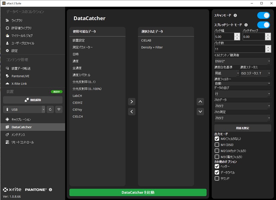Open the 濃度白色基準 用紙 dropdown
The width and height of the screenshot is (276, 200).
(x=227, y=73)
